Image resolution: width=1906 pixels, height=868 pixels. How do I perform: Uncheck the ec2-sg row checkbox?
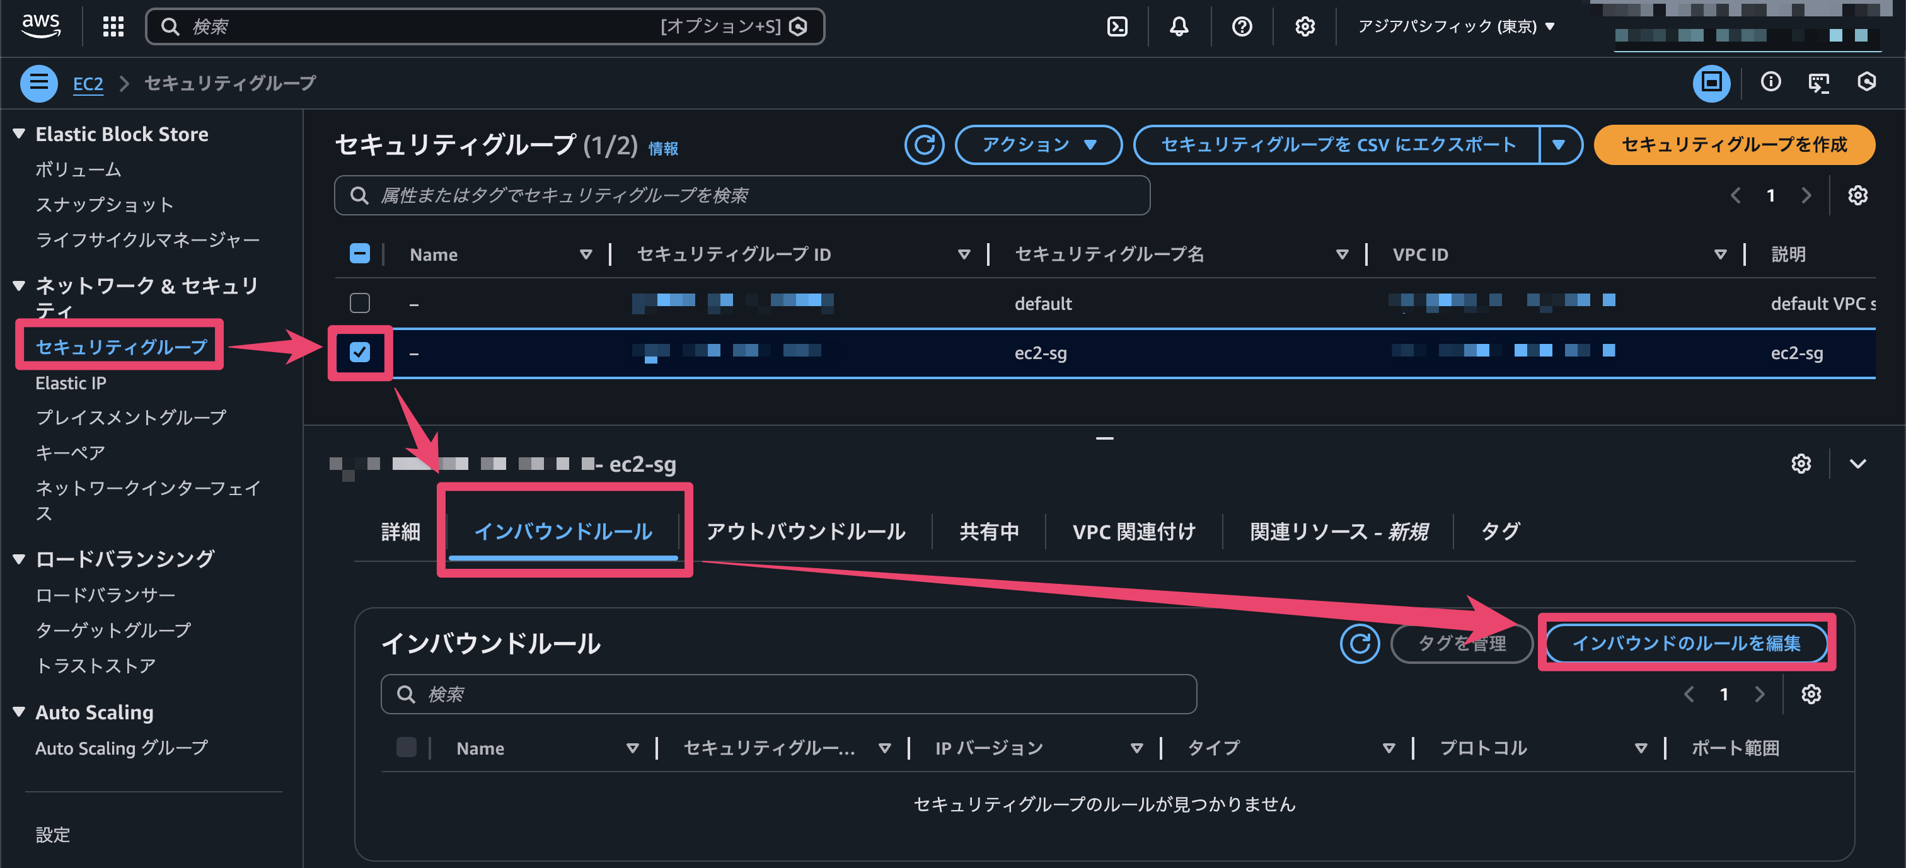coord(361,353)
